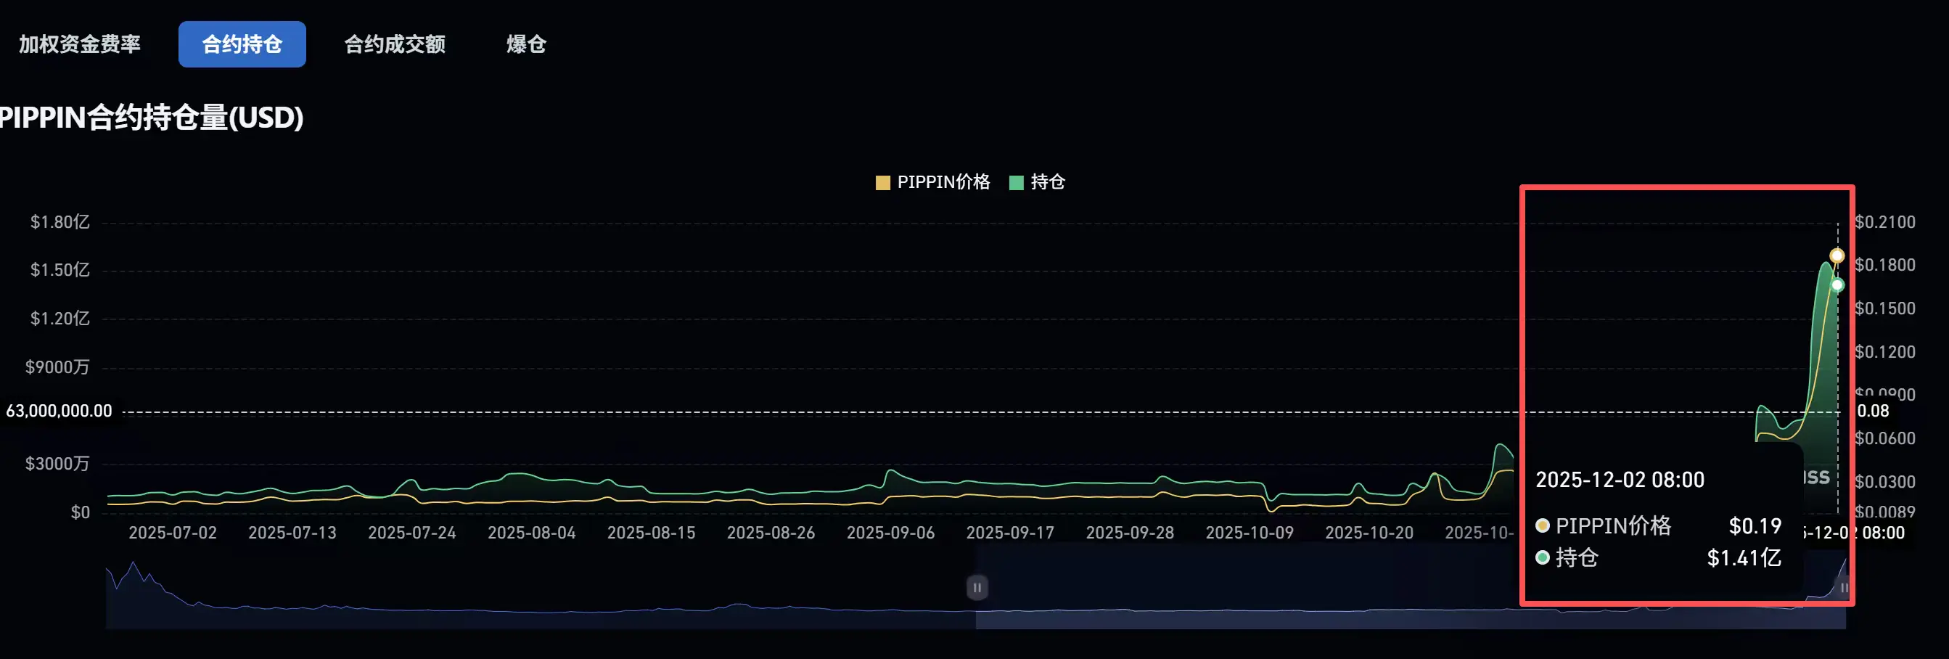Image resolution: width=1949 pixels, height=659 pixels.
Task: Click the $0.0089 right axis label
Action: coord(1884,512)
